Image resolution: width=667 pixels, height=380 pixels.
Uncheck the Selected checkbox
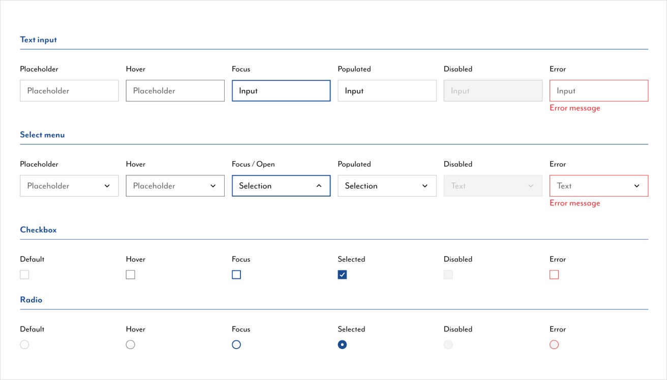[342, 274]
